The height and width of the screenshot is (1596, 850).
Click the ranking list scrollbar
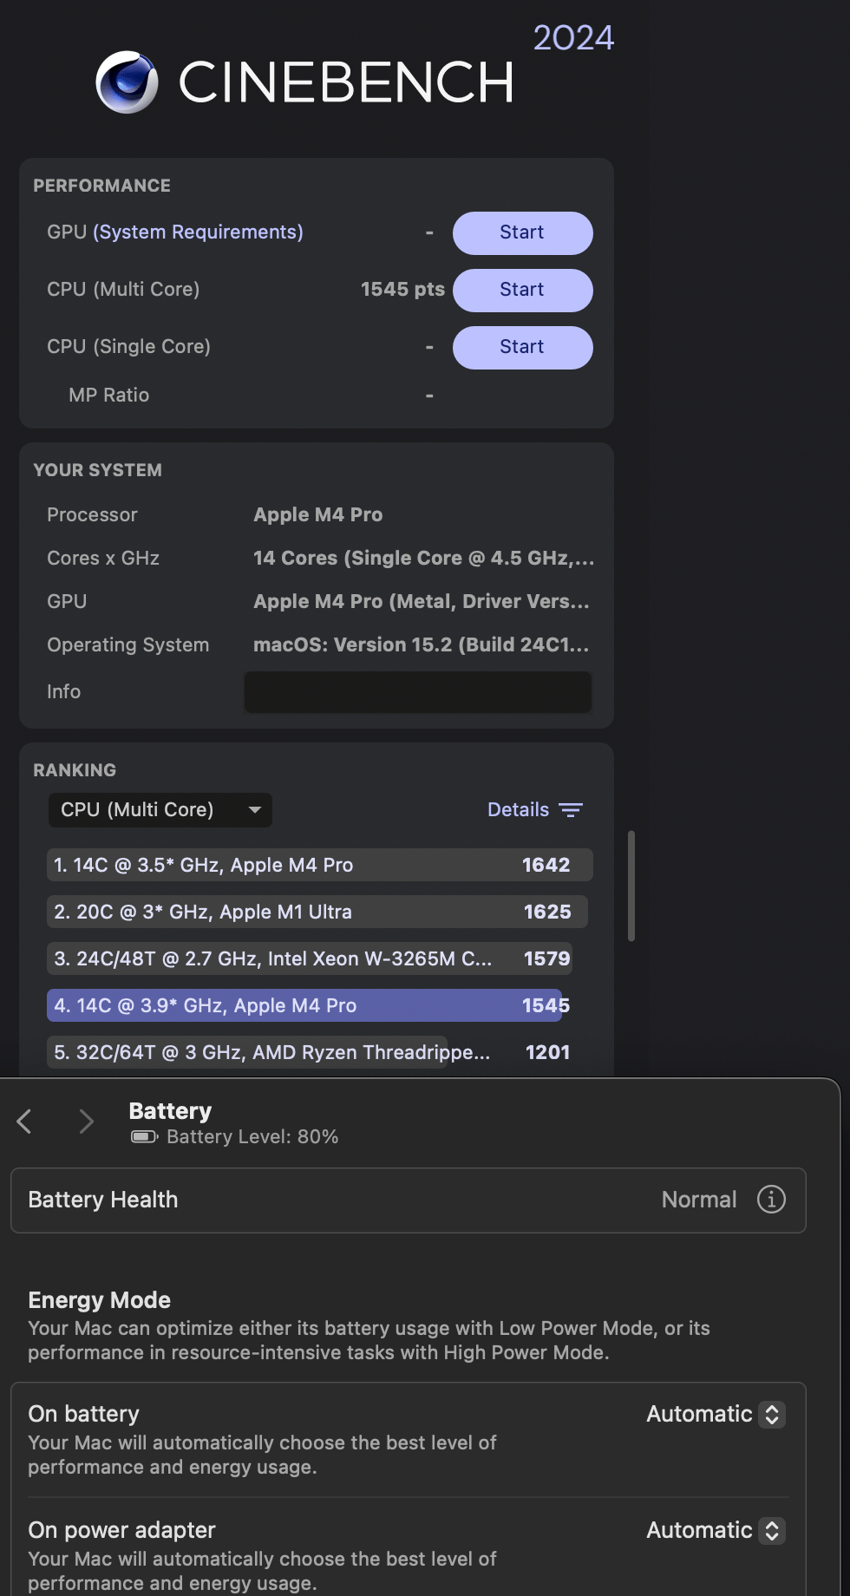[631, 886]
